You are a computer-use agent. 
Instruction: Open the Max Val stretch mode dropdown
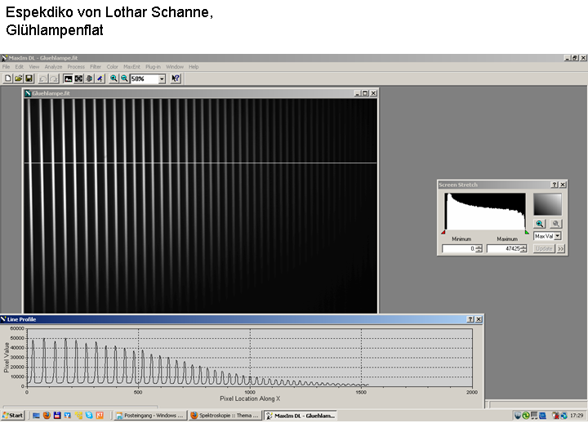(x=557, y=236)
